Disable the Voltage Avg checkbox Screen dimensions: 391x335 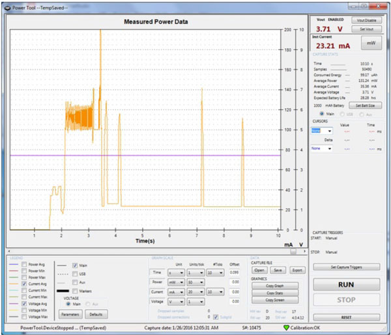coord(25,303)
